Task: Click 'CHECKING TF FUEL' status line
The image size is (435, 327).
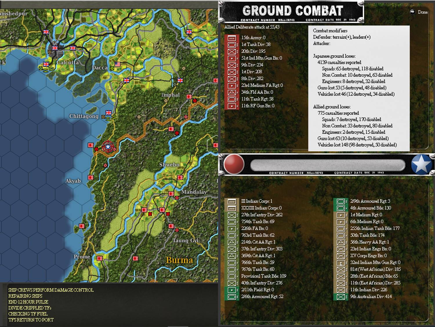Action: coord(28,314)
